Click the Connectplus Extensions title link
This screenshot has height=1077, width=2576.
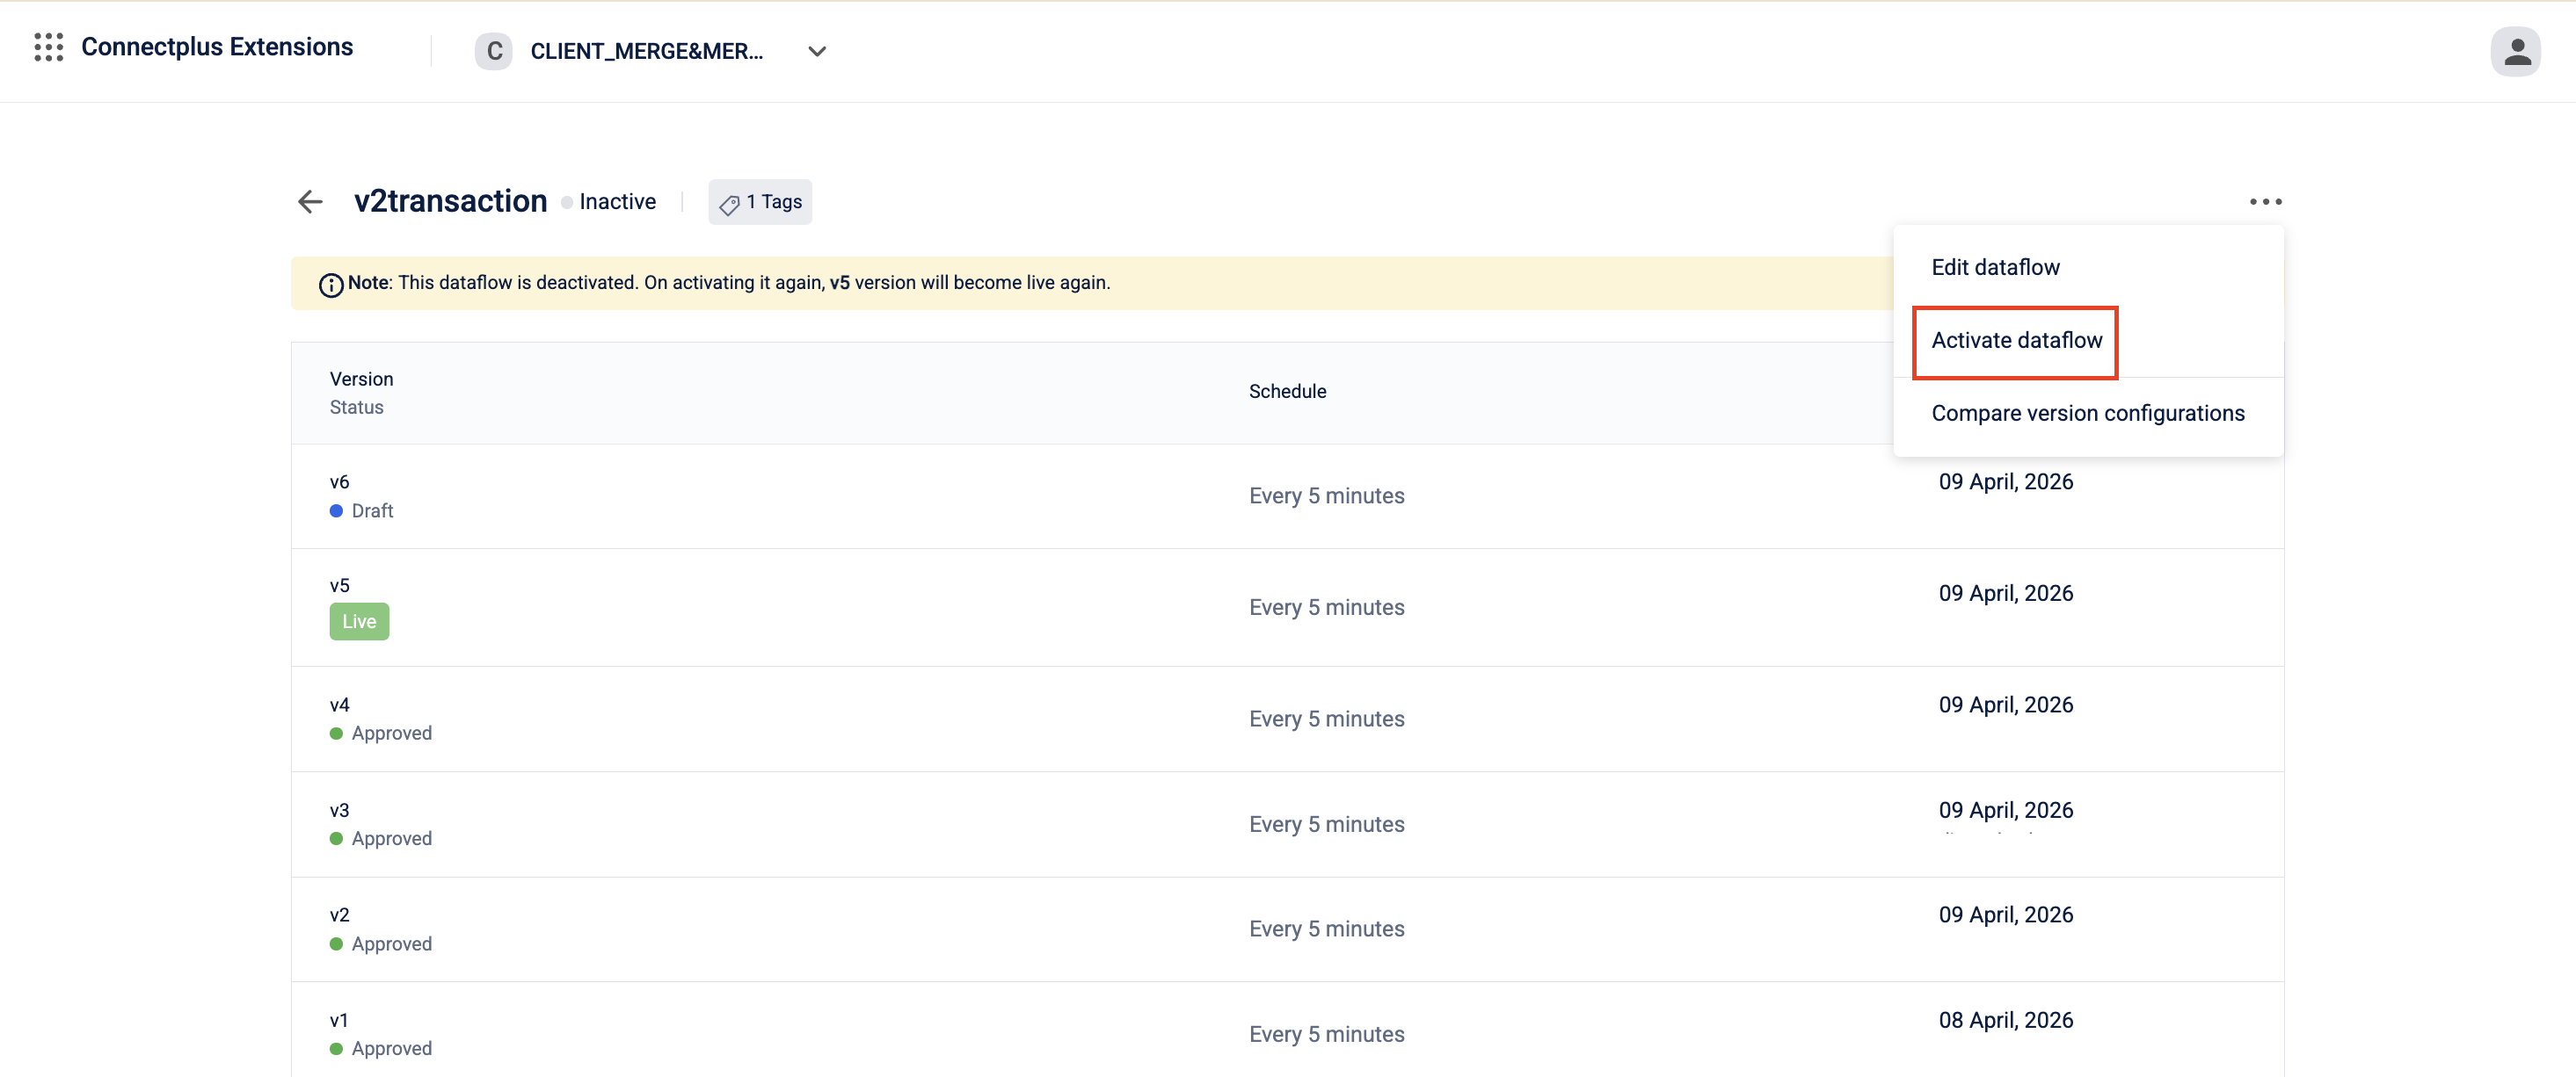pos(217,47)
